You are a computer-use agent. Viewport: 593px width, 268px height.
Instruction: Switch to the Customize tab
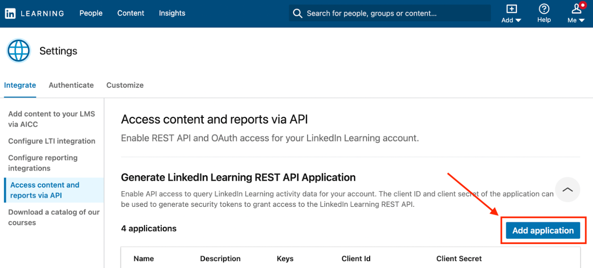point(125,85)
